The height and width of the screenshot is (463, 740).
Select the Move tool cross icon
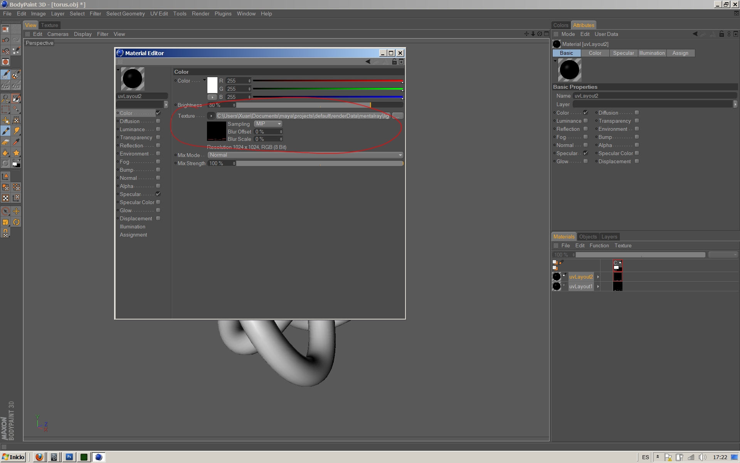(x=16, y=211)
